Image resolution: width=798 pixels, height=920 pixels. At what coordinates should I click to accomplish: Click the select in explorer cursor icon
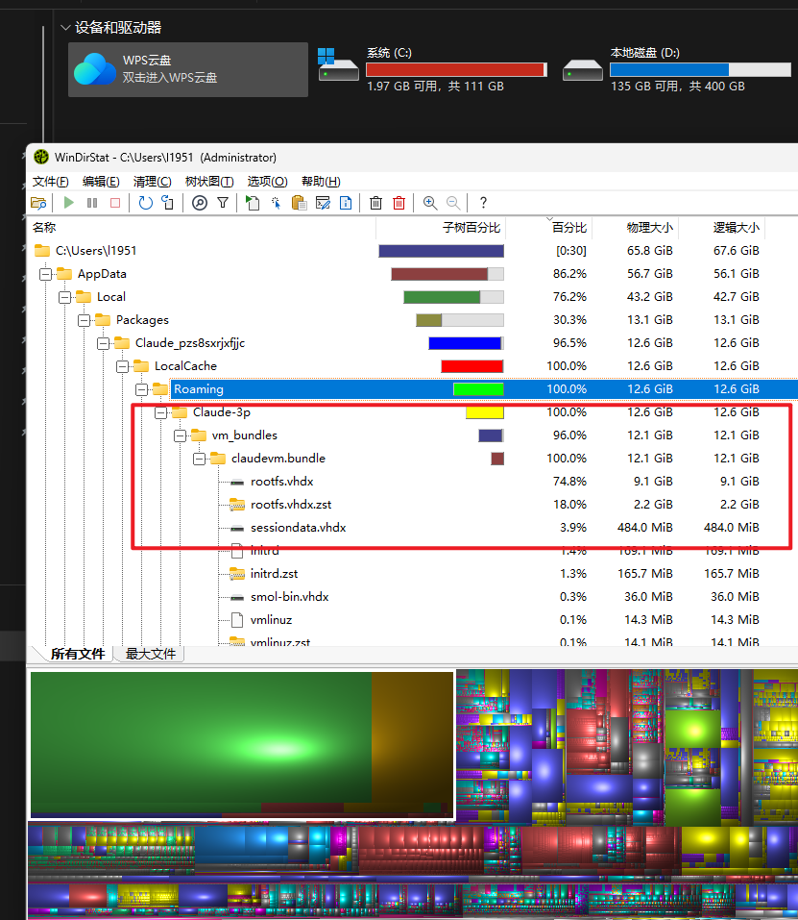point(276,203)
